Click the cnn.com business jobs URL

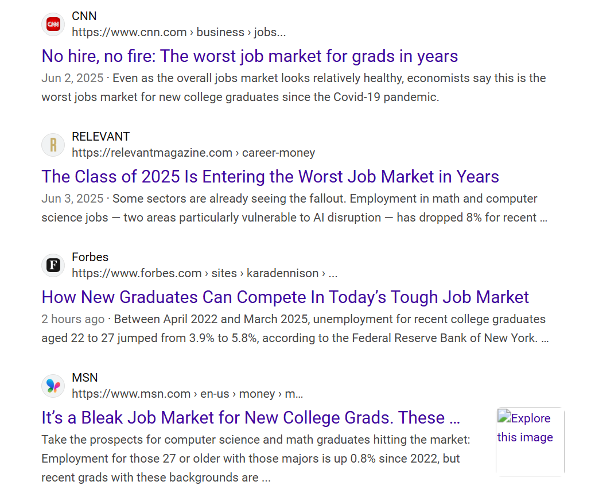tap(178, 32)
